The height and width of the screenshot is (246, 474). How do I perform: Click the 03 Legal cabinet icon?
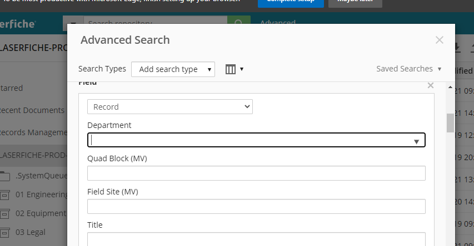point(5,232)
